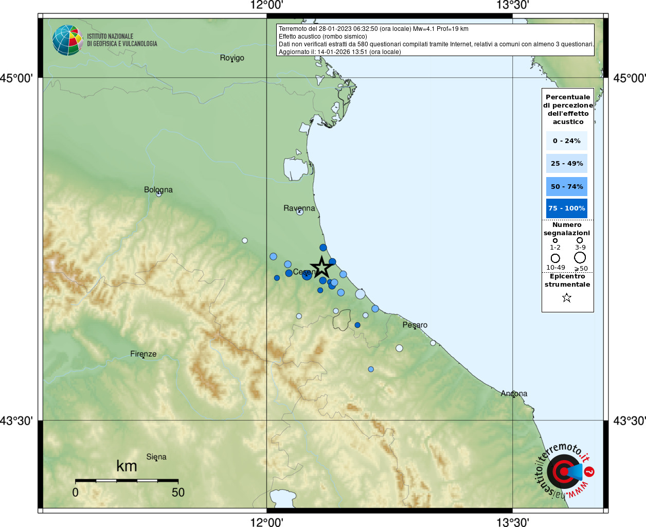Click the star symbol in the legend
Viewport: 646px width, 527px height.
(567, 297)
